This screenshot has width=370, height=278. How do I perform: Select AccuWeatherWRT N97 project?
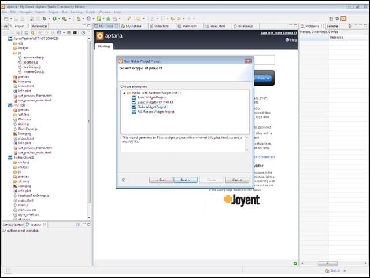34,38
